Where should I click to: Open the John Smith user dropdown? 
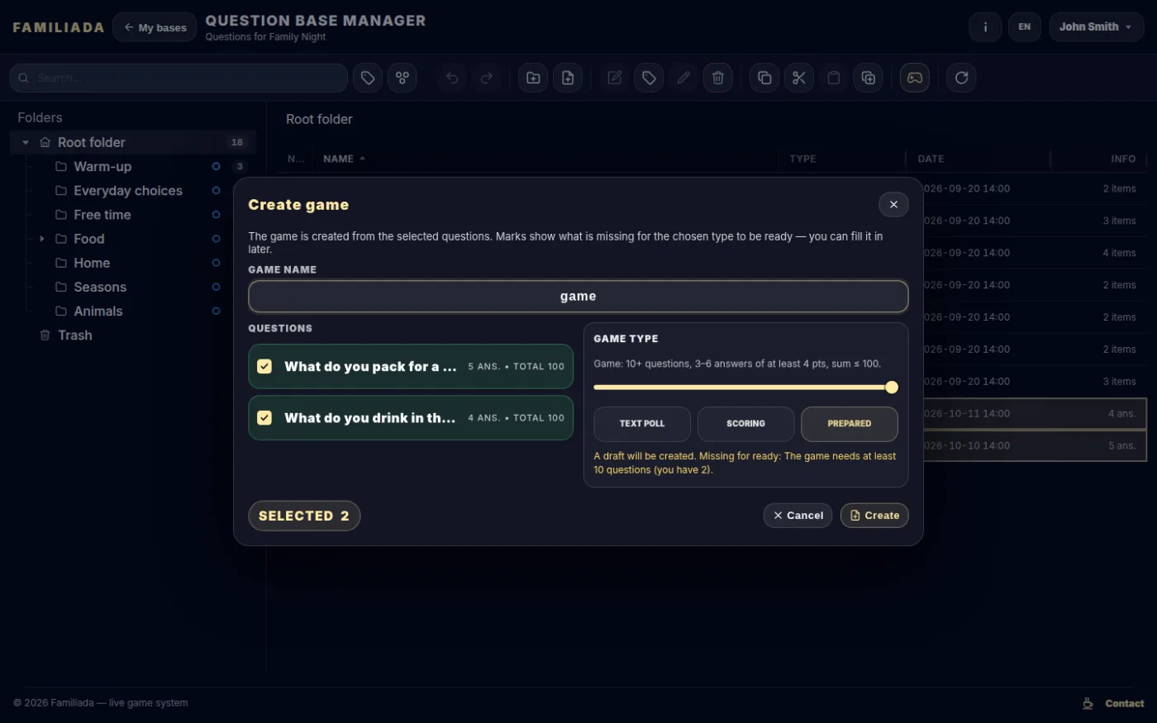coord(1096,27)
